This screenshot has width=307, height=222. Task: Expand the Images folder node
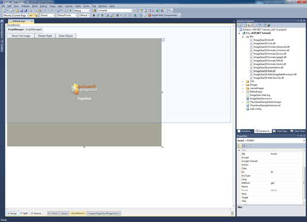[243, 85]
